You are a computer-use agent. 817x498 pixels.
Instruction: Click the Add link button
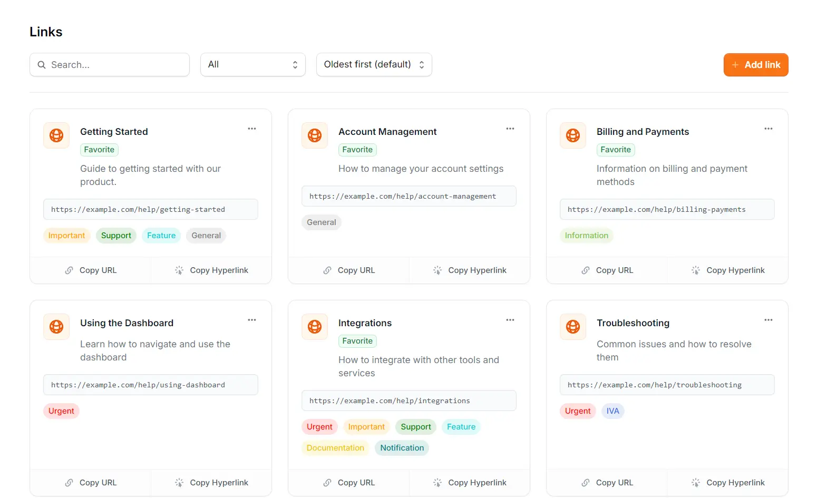[x=756, y=64]
